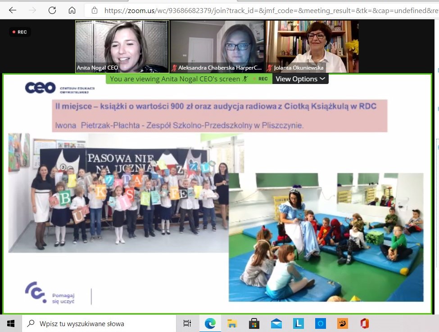Click the Windows Start button

coord(11,323)
